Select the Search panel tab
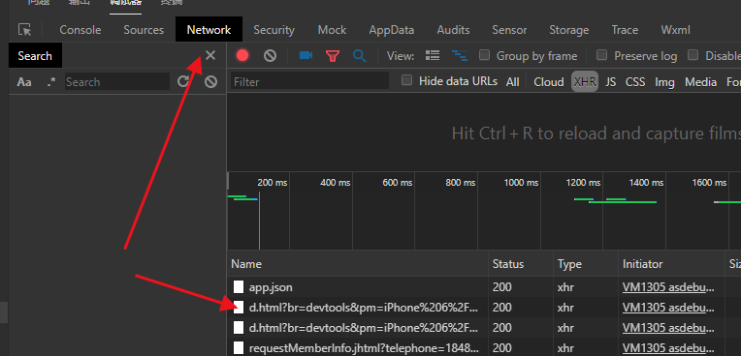The height and width of the screenshot is (356, 741). pyautogui.click(x=35, y=56)
